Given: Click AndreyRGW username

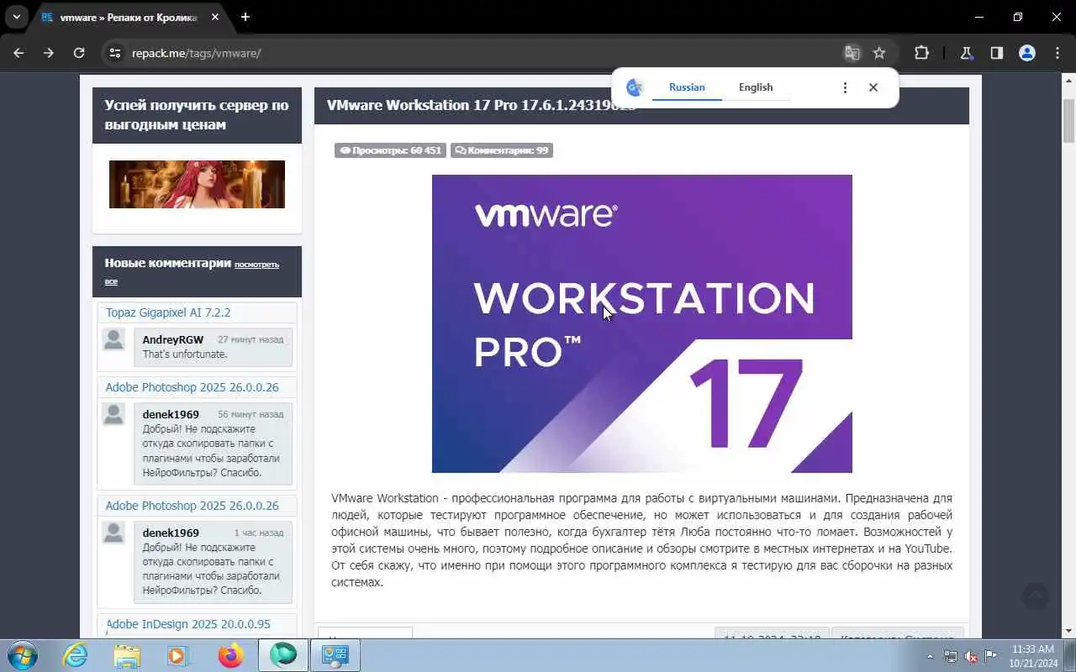Looking at the screenshot, I should (x=173, y=339).
